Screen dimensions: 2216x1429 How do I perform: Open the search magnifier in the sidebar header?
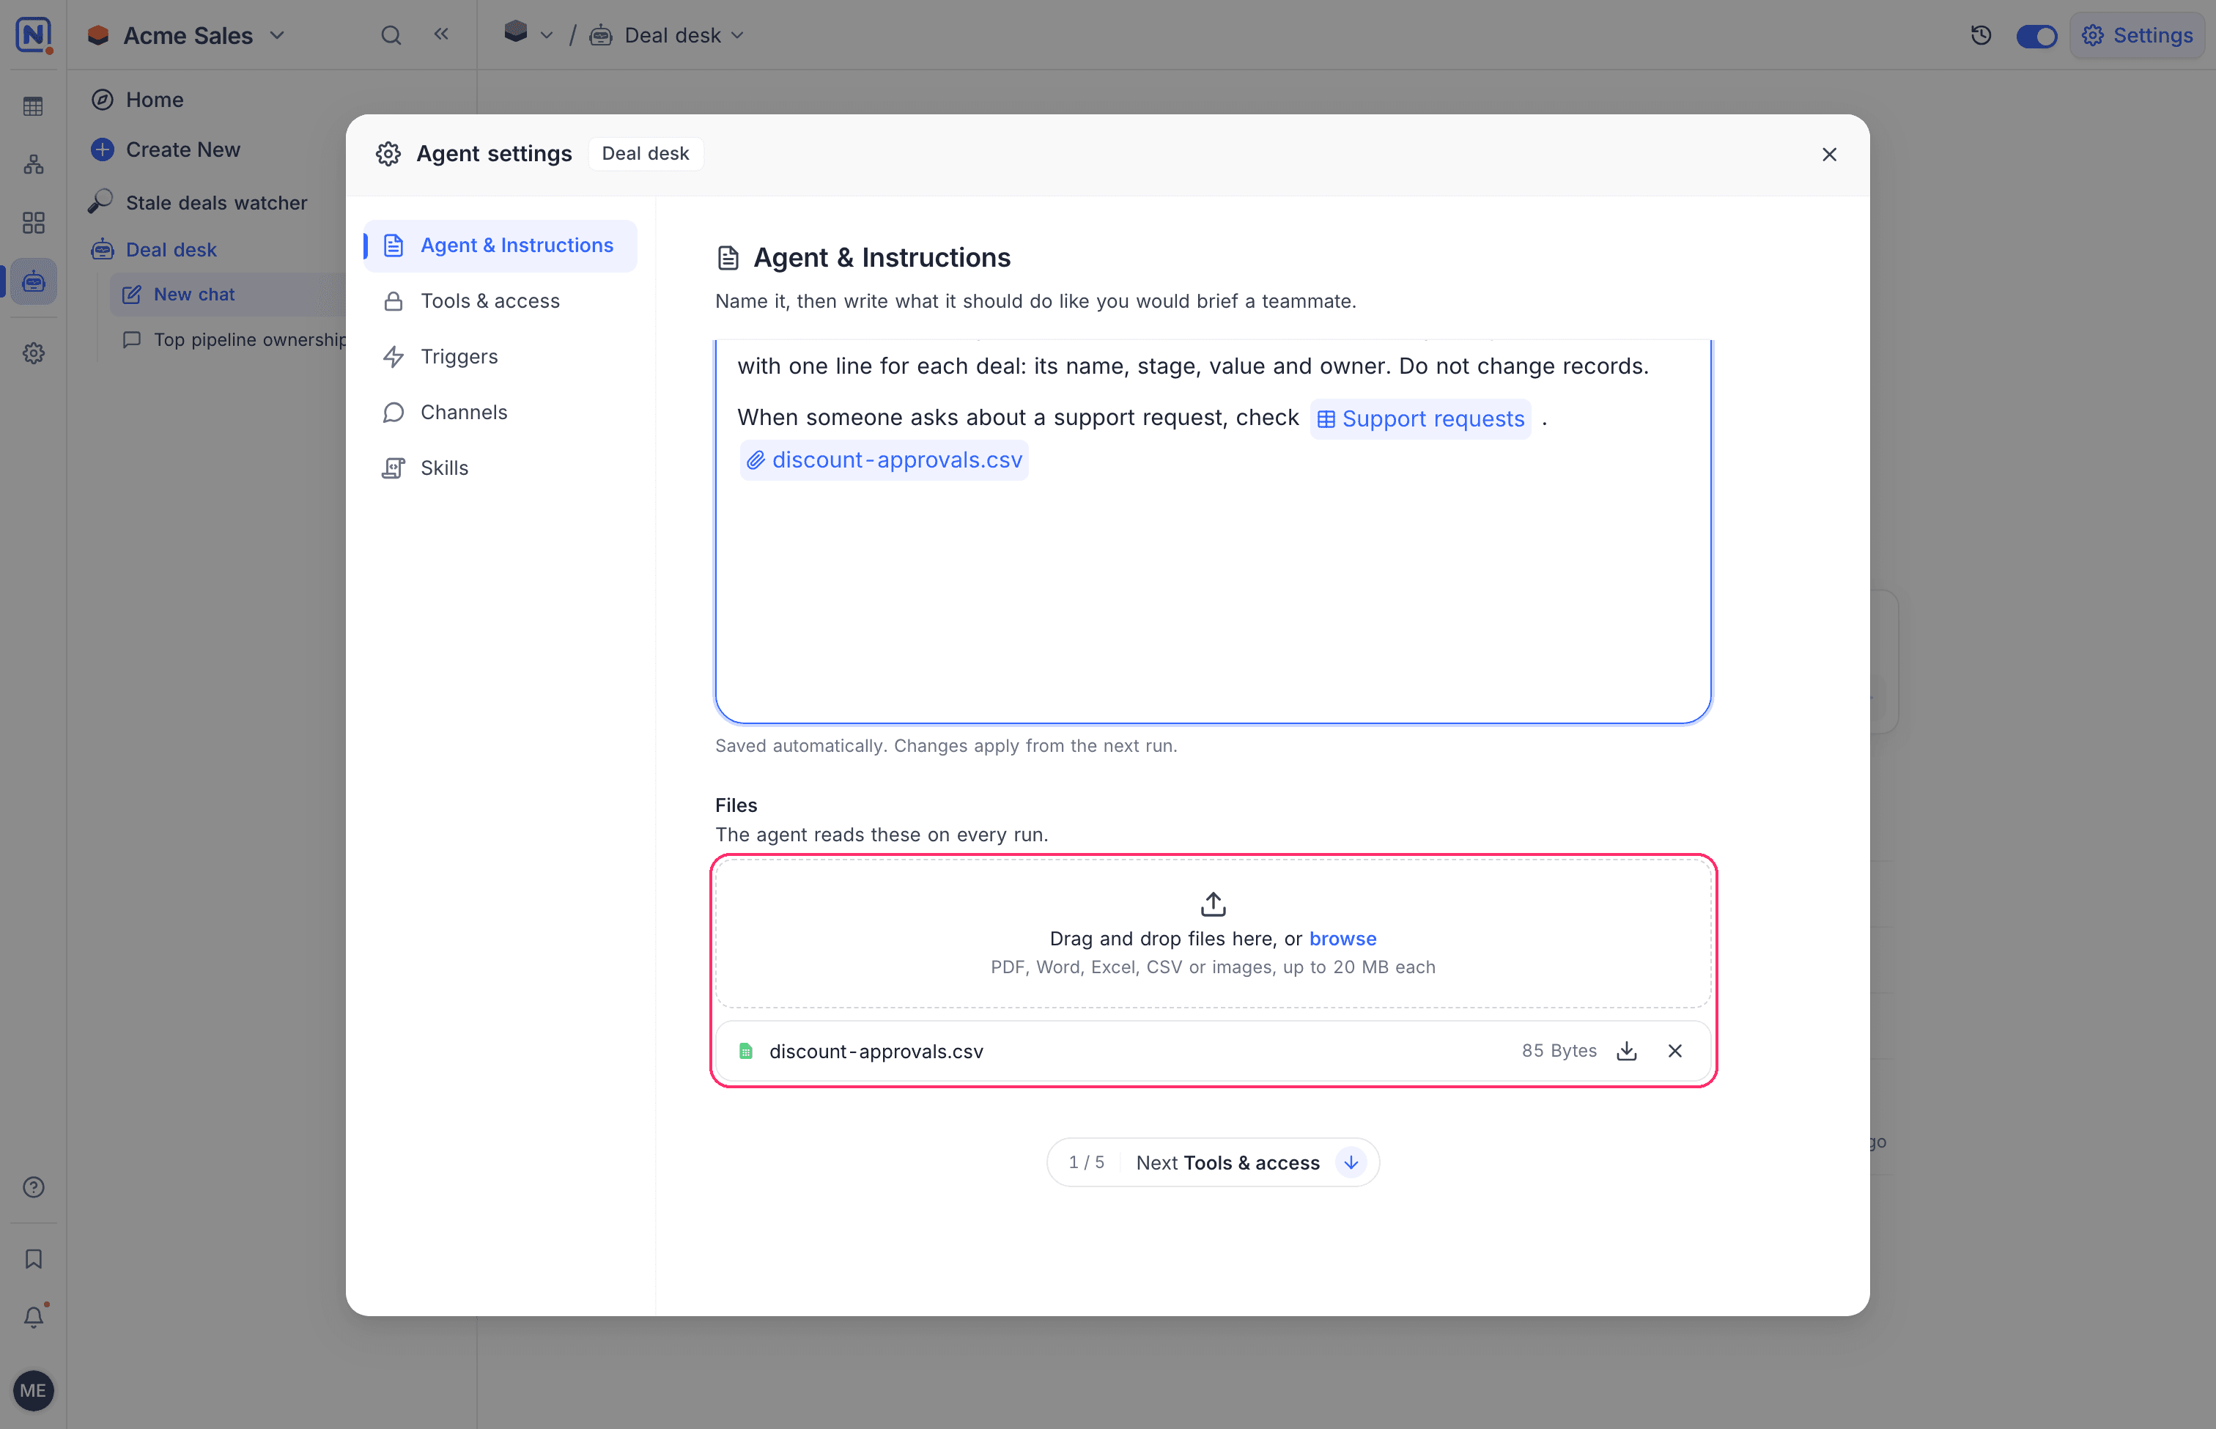(x=391, y=35)
